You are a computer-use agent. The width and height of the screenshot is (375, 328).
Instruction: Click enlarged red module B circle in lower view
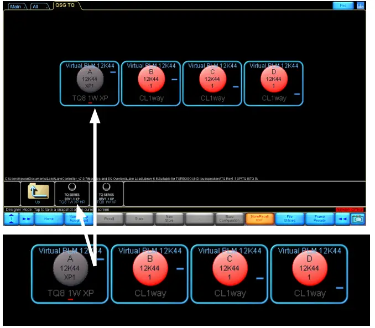152,269
